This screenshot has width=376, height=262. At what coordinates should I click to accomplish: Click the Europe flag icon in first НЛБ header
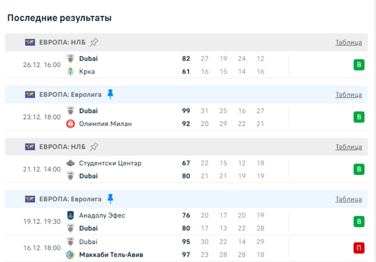click(x=30, y=42)
